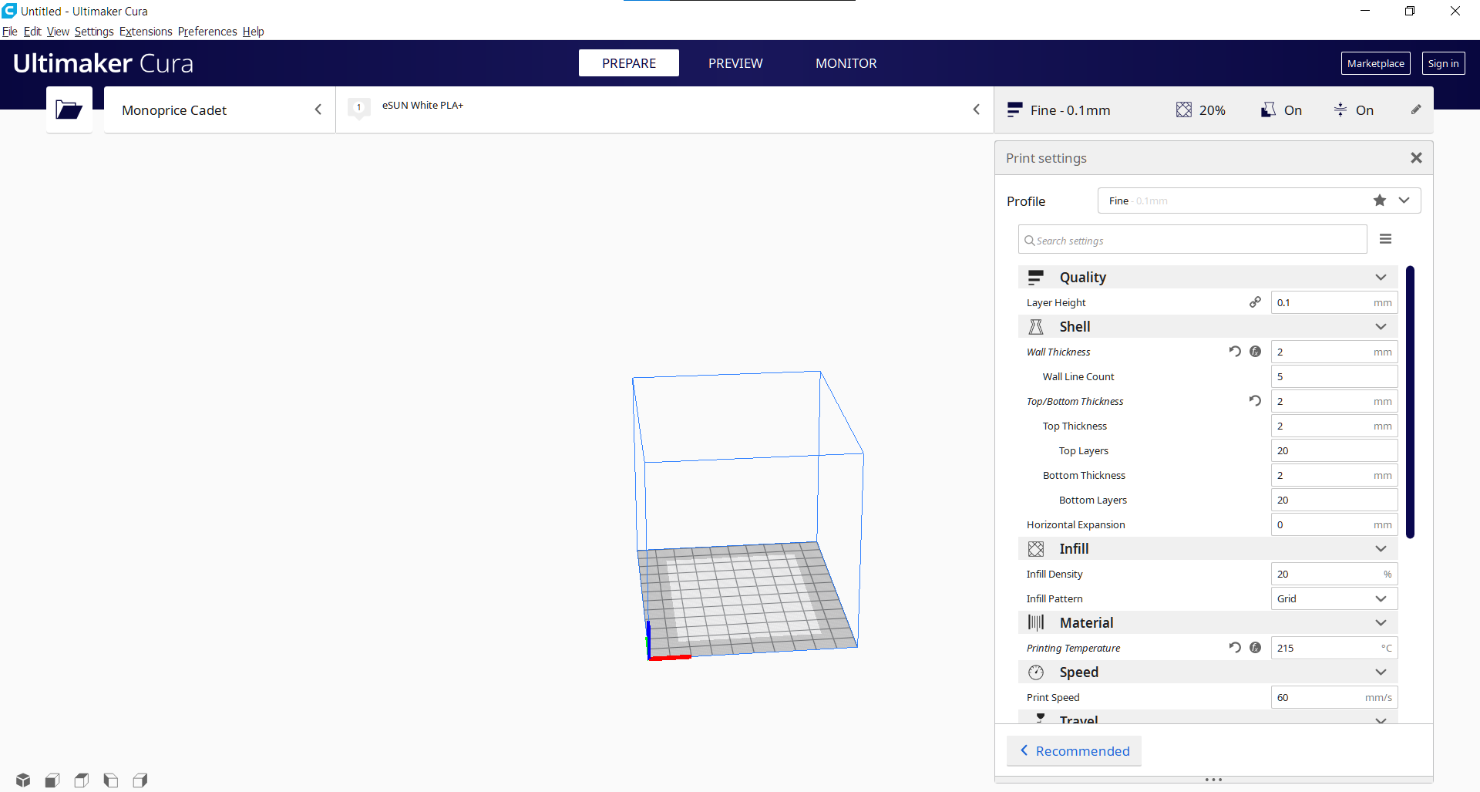Open the Extensions menu

[146, 32]
